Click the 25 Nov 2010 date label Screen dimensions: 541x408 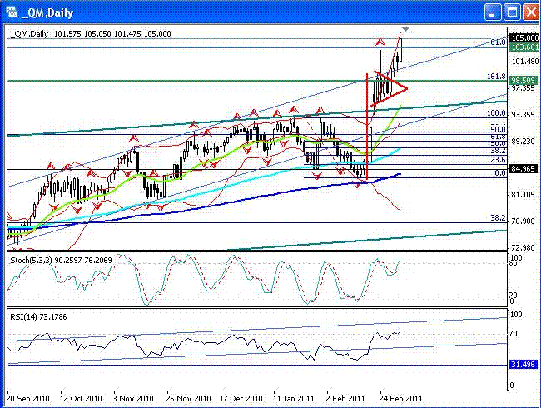[188, 398]
